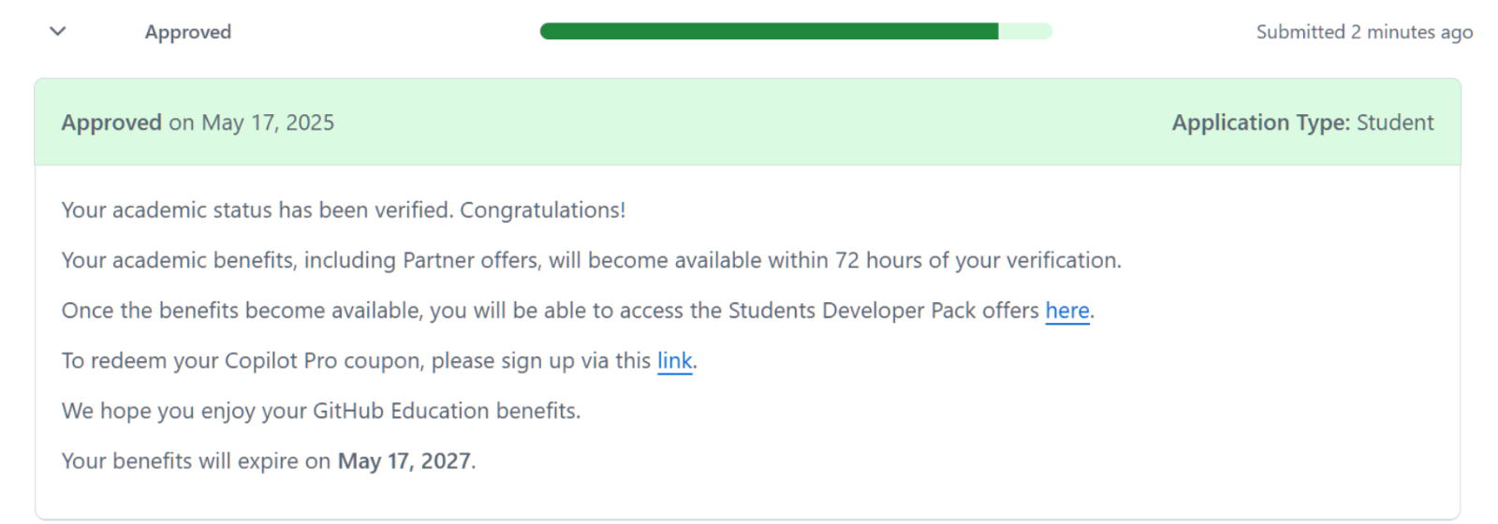Open the Copilot Pro sign up link

pos(674,361)
